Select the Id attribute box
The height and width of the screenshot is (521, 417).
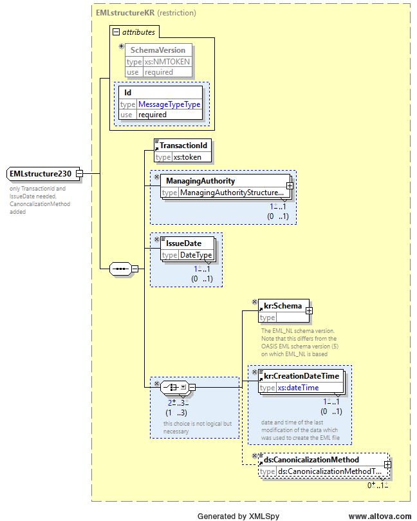(x=160, y=103)
